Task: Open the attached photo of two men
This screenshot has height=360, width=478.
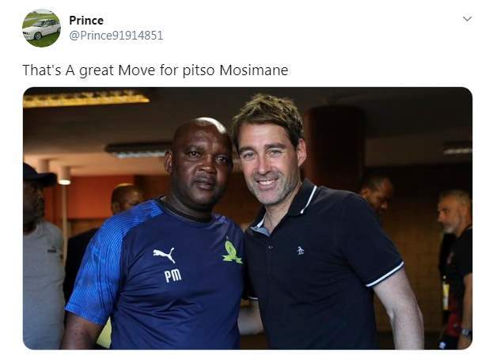Action: [247, 218]
